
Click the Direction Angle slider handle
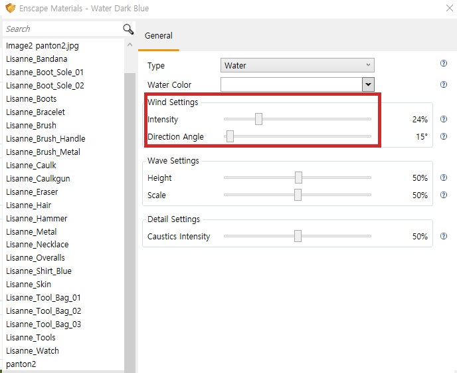point(230,136)
